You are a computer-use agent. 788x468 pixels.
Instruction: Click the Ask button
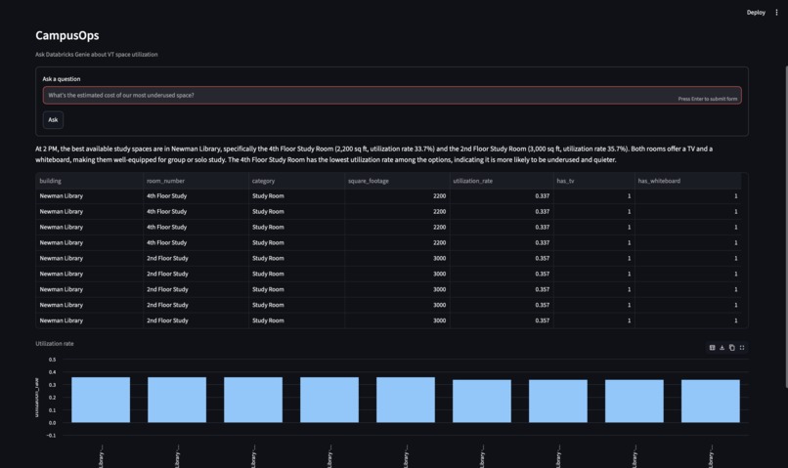[53, 120]
